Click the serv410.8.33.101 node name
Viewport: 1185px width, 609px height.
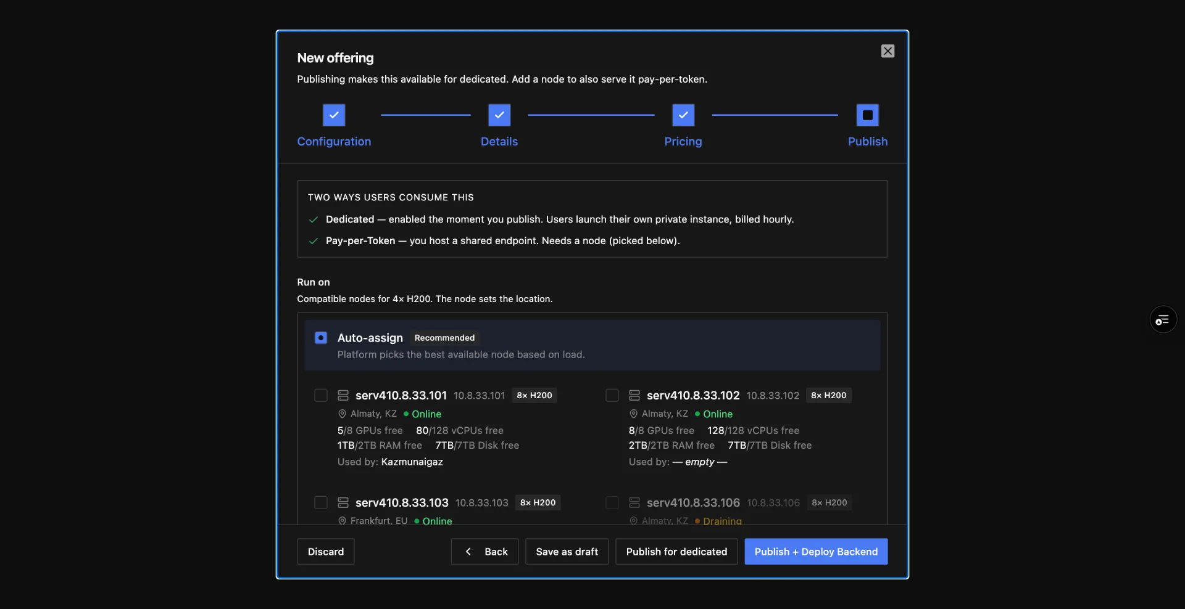click(401, 395)
